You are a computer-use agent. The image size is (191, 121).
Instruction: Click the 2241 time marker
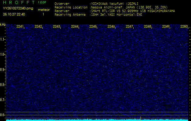20,27
